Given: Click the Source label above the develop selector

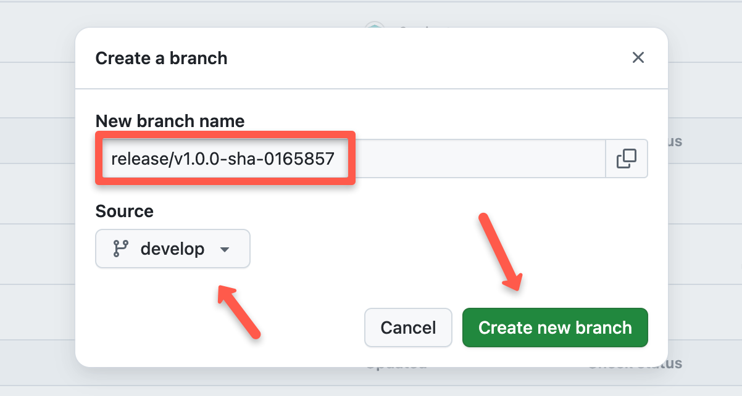Looking at the screenshot, I should pos(124,211).
